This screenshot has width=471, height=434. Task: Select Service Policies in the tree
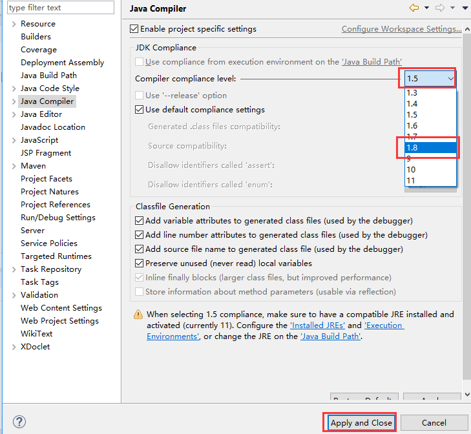coord(49,243)
